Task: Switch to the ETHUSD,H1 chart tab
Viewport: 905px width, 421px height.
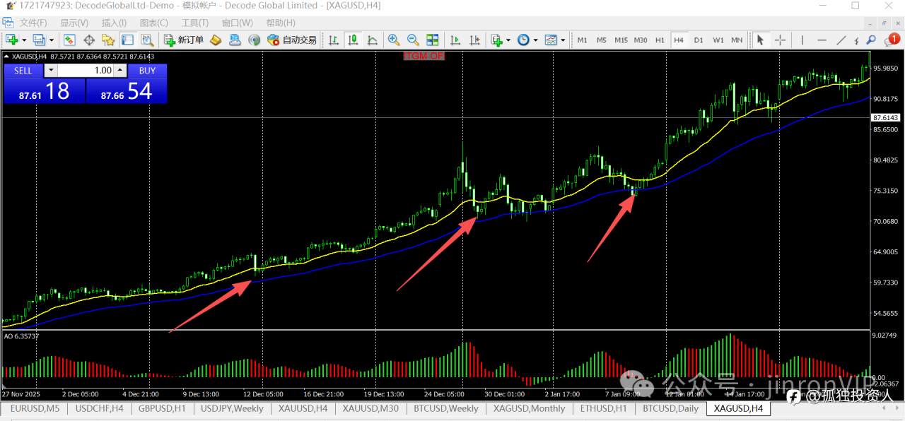Action: point(603,408)
